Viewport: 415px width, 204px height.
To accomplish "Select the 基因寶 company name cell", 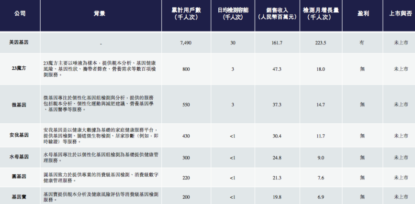I will point(19,196).
